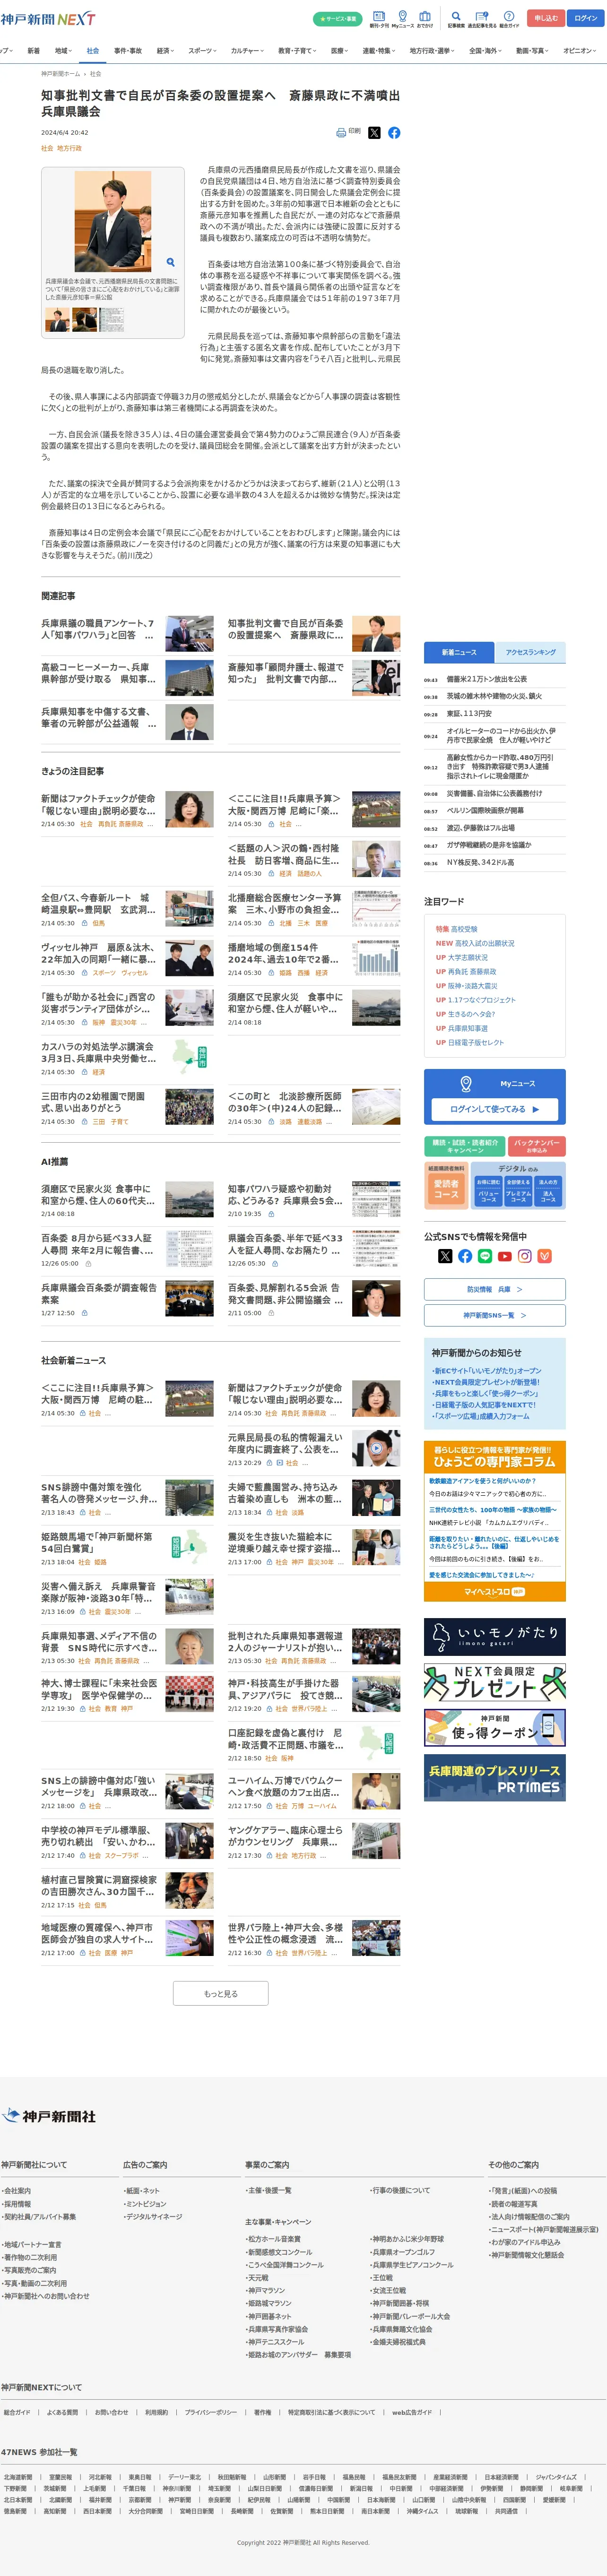Open headline 東証、113円安
The height and width of the screenshot is (2576, 607).
(x=469, y=714)
